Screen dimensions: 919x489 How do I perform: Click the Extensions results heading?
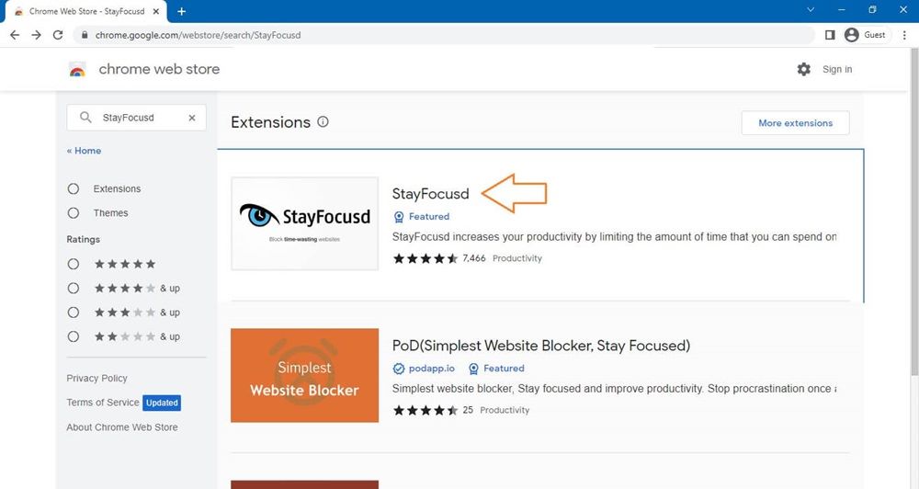click(271, 122)
